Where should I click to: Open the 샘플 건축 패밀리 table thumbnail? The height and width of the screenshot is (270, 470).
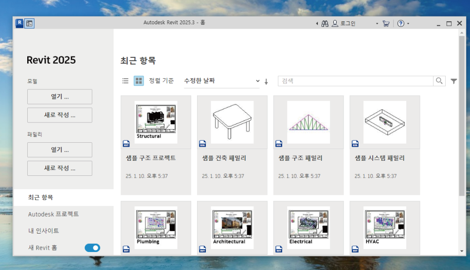pos(232,122)
